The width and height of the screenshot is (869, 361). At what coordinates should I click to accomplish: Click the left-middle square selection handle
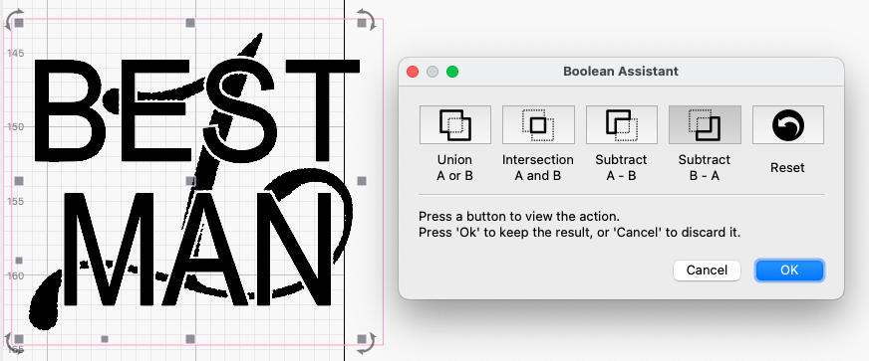pos(19,181)
